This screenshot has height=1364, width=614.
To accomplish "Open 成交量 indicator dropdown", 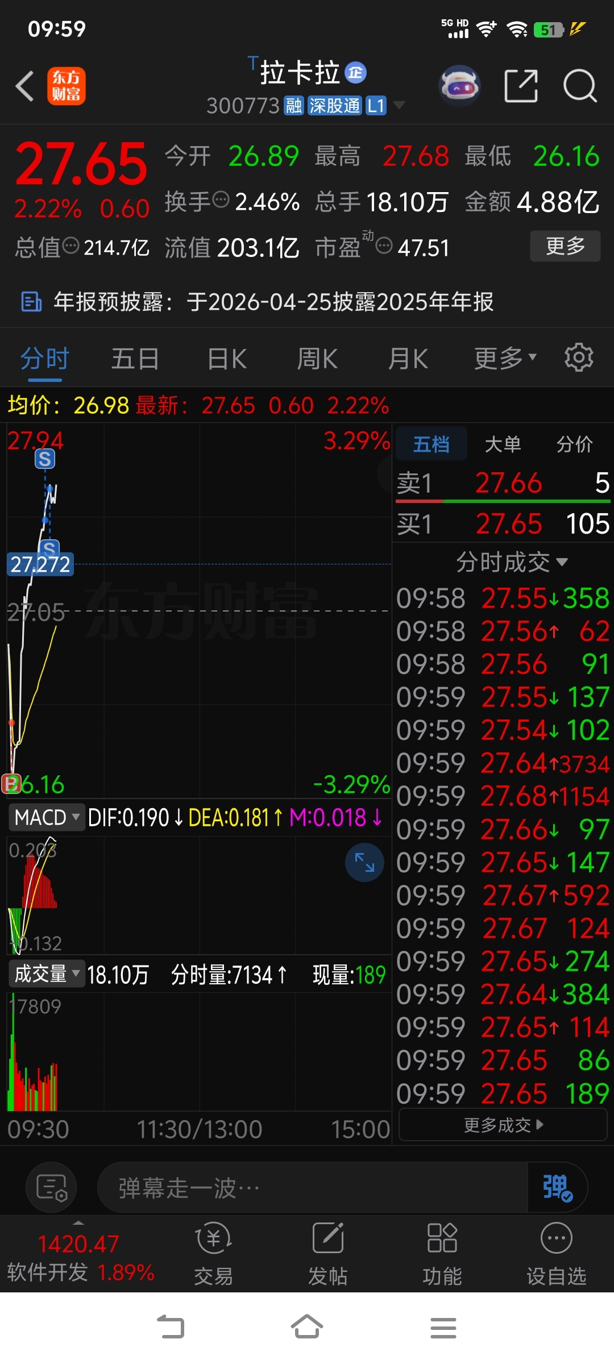I will (x=47, y=974).
